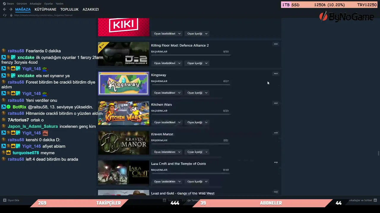Open the three-dot menu for Lead and Gold

point(276,192)
